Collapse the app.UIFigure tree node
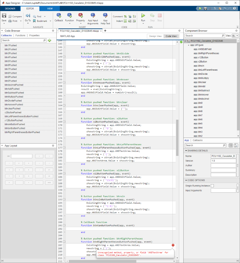Screen dimensions: 240x263 point(188,45)
